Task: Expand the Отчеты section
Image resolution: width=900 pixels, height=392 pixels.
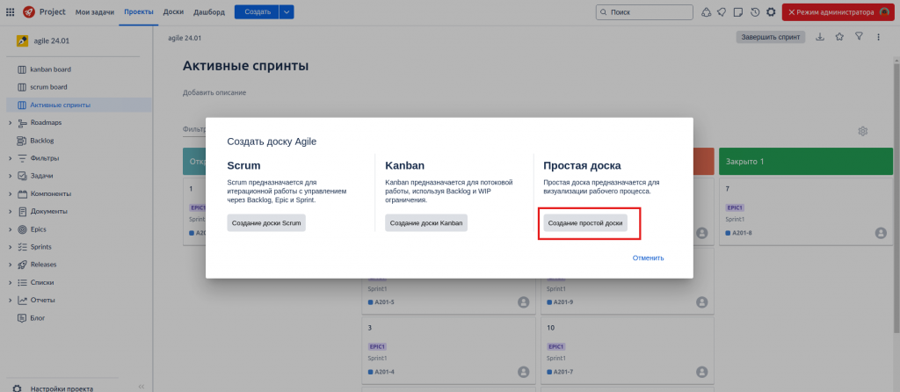Action: [11, 301]
